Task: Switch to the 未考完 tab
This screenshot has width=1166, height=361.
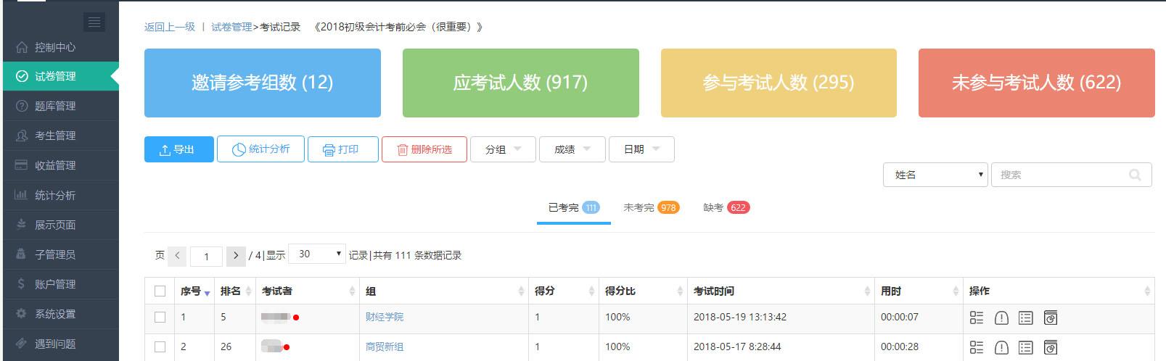Action: [651, 208]
